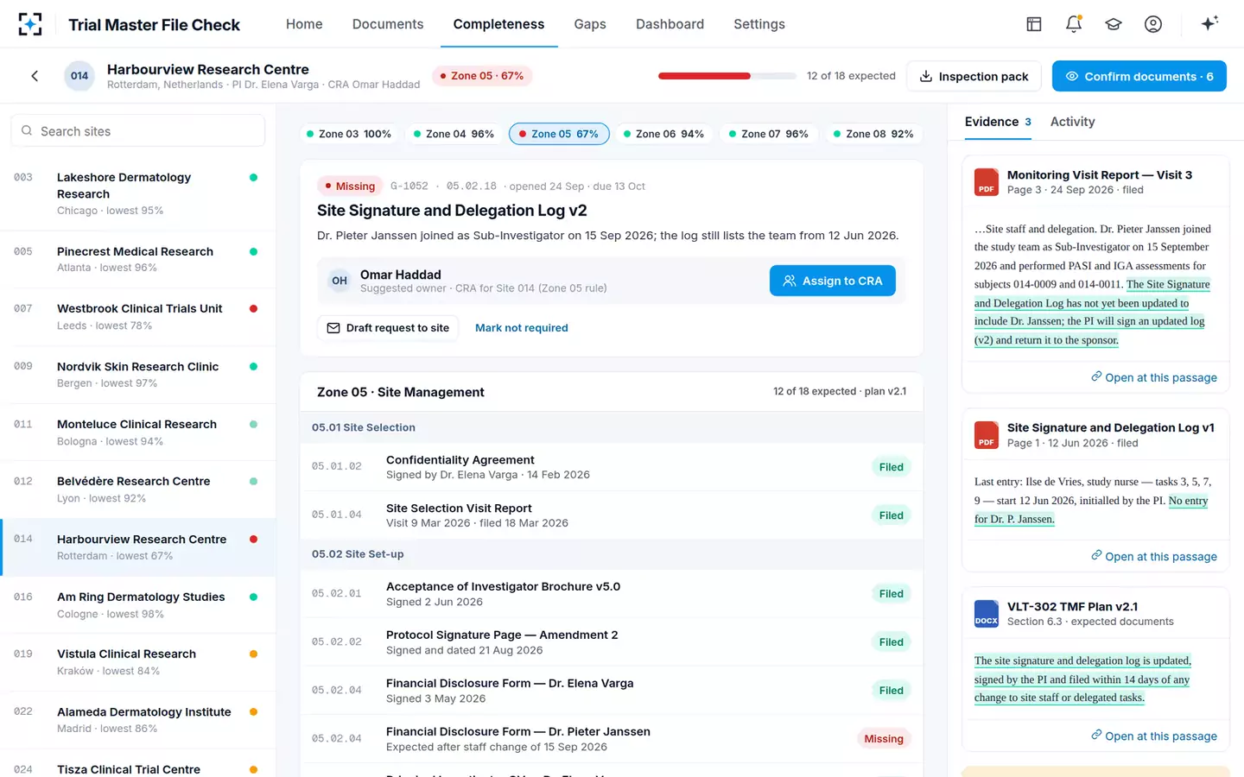Click the Inspection pack button
The width and height of the screenshot is (1244, 777).
974,76
